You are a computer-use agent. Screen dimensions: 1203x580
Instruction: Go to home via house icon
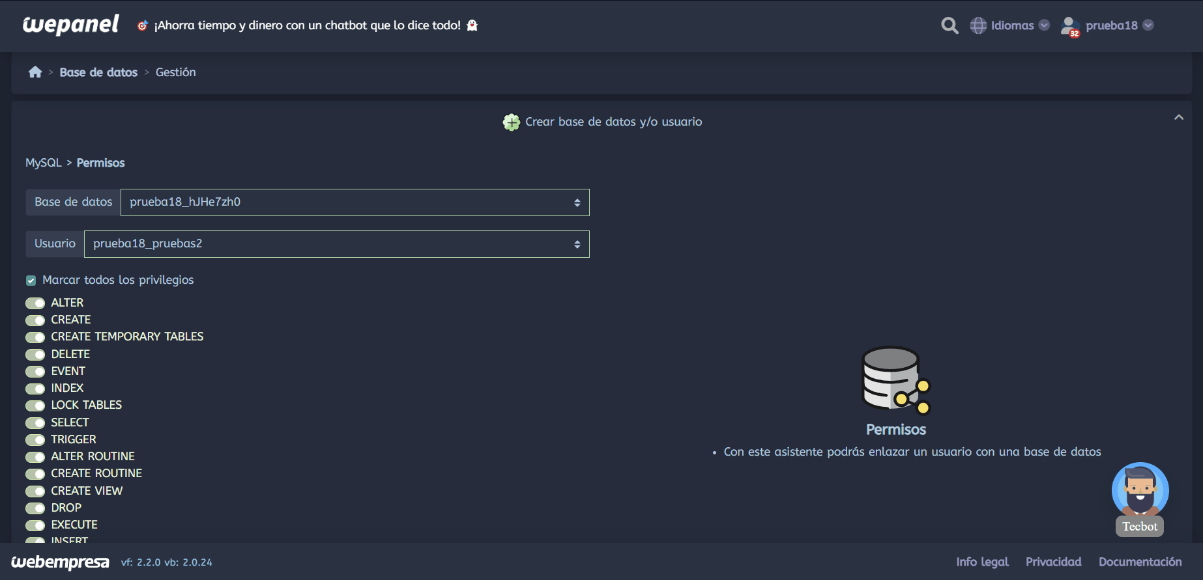point(35,72)
